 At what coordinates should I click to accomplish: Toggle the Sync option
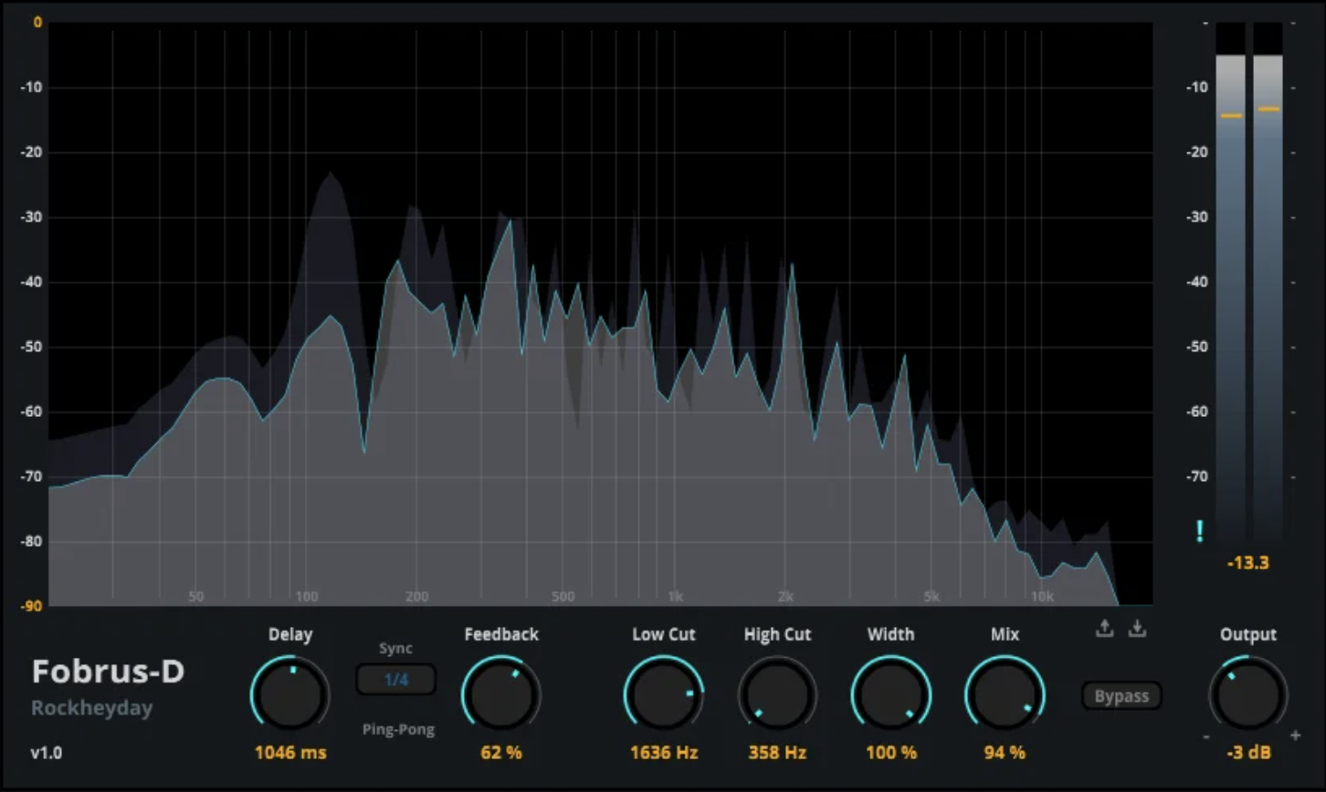(395, 649)
